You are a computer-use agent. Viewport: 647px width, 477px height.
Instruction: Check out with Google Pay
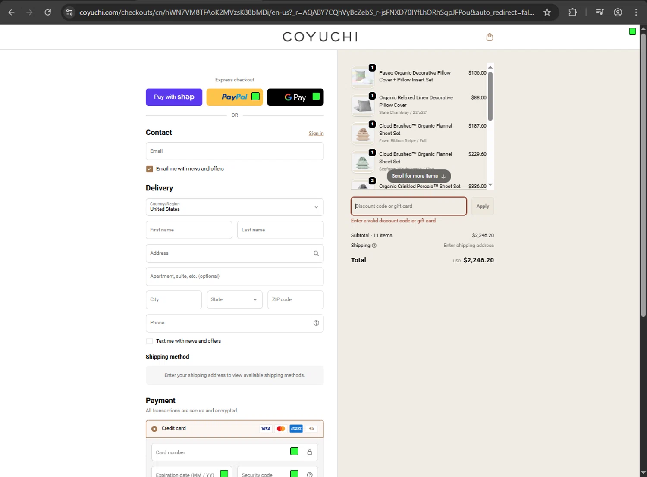point(295,97)
